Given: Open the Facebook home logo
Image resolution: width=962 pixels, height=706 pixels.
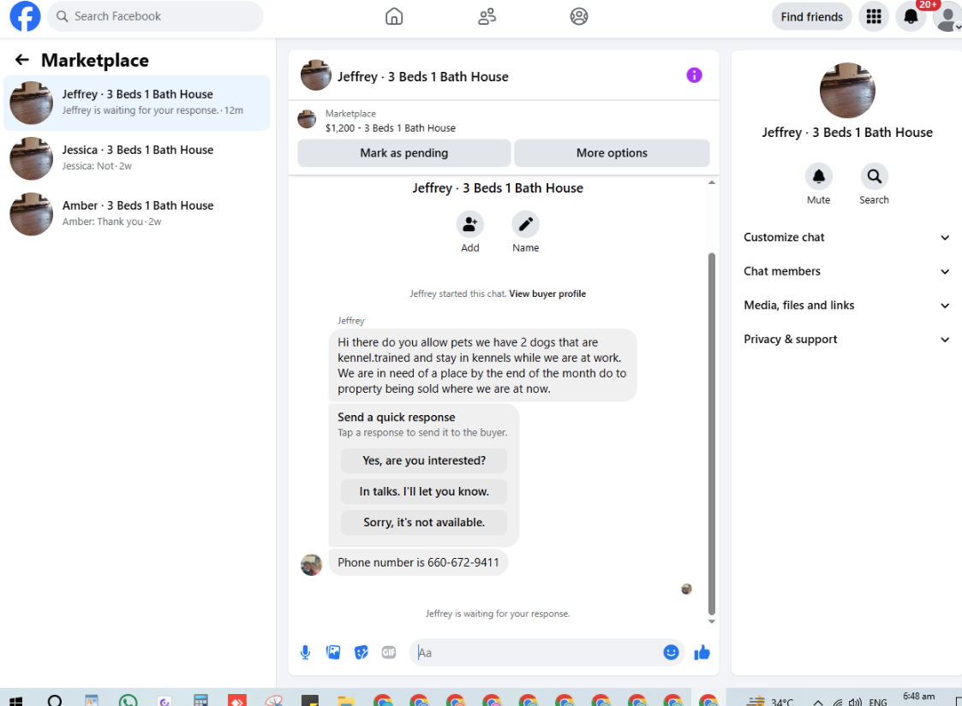Looking at the screenshot, I should pos(25,16).
